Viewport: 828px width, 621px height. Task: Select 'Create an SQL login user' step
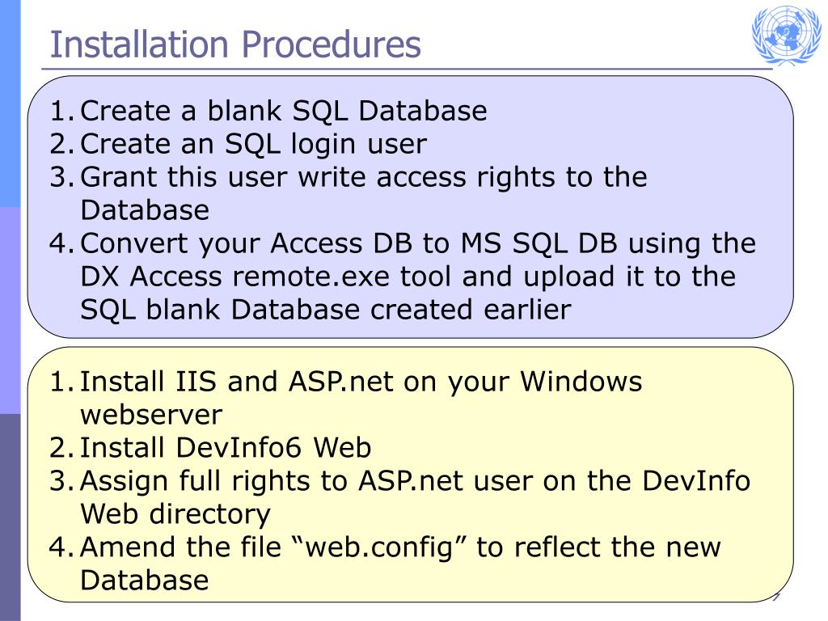click(x=253, y=144)
